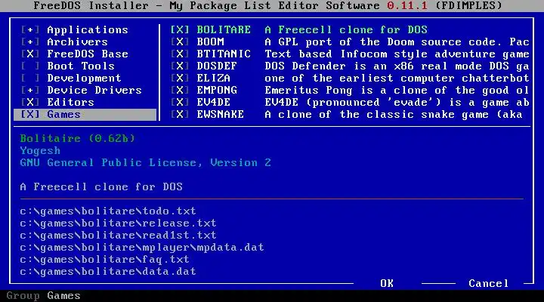Select the BOOM package name

point(210,42)
